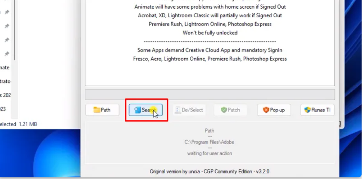Click the orange shield Pop-up icon
The width and height of the screenshot is (362, 179).
point(266,110)
